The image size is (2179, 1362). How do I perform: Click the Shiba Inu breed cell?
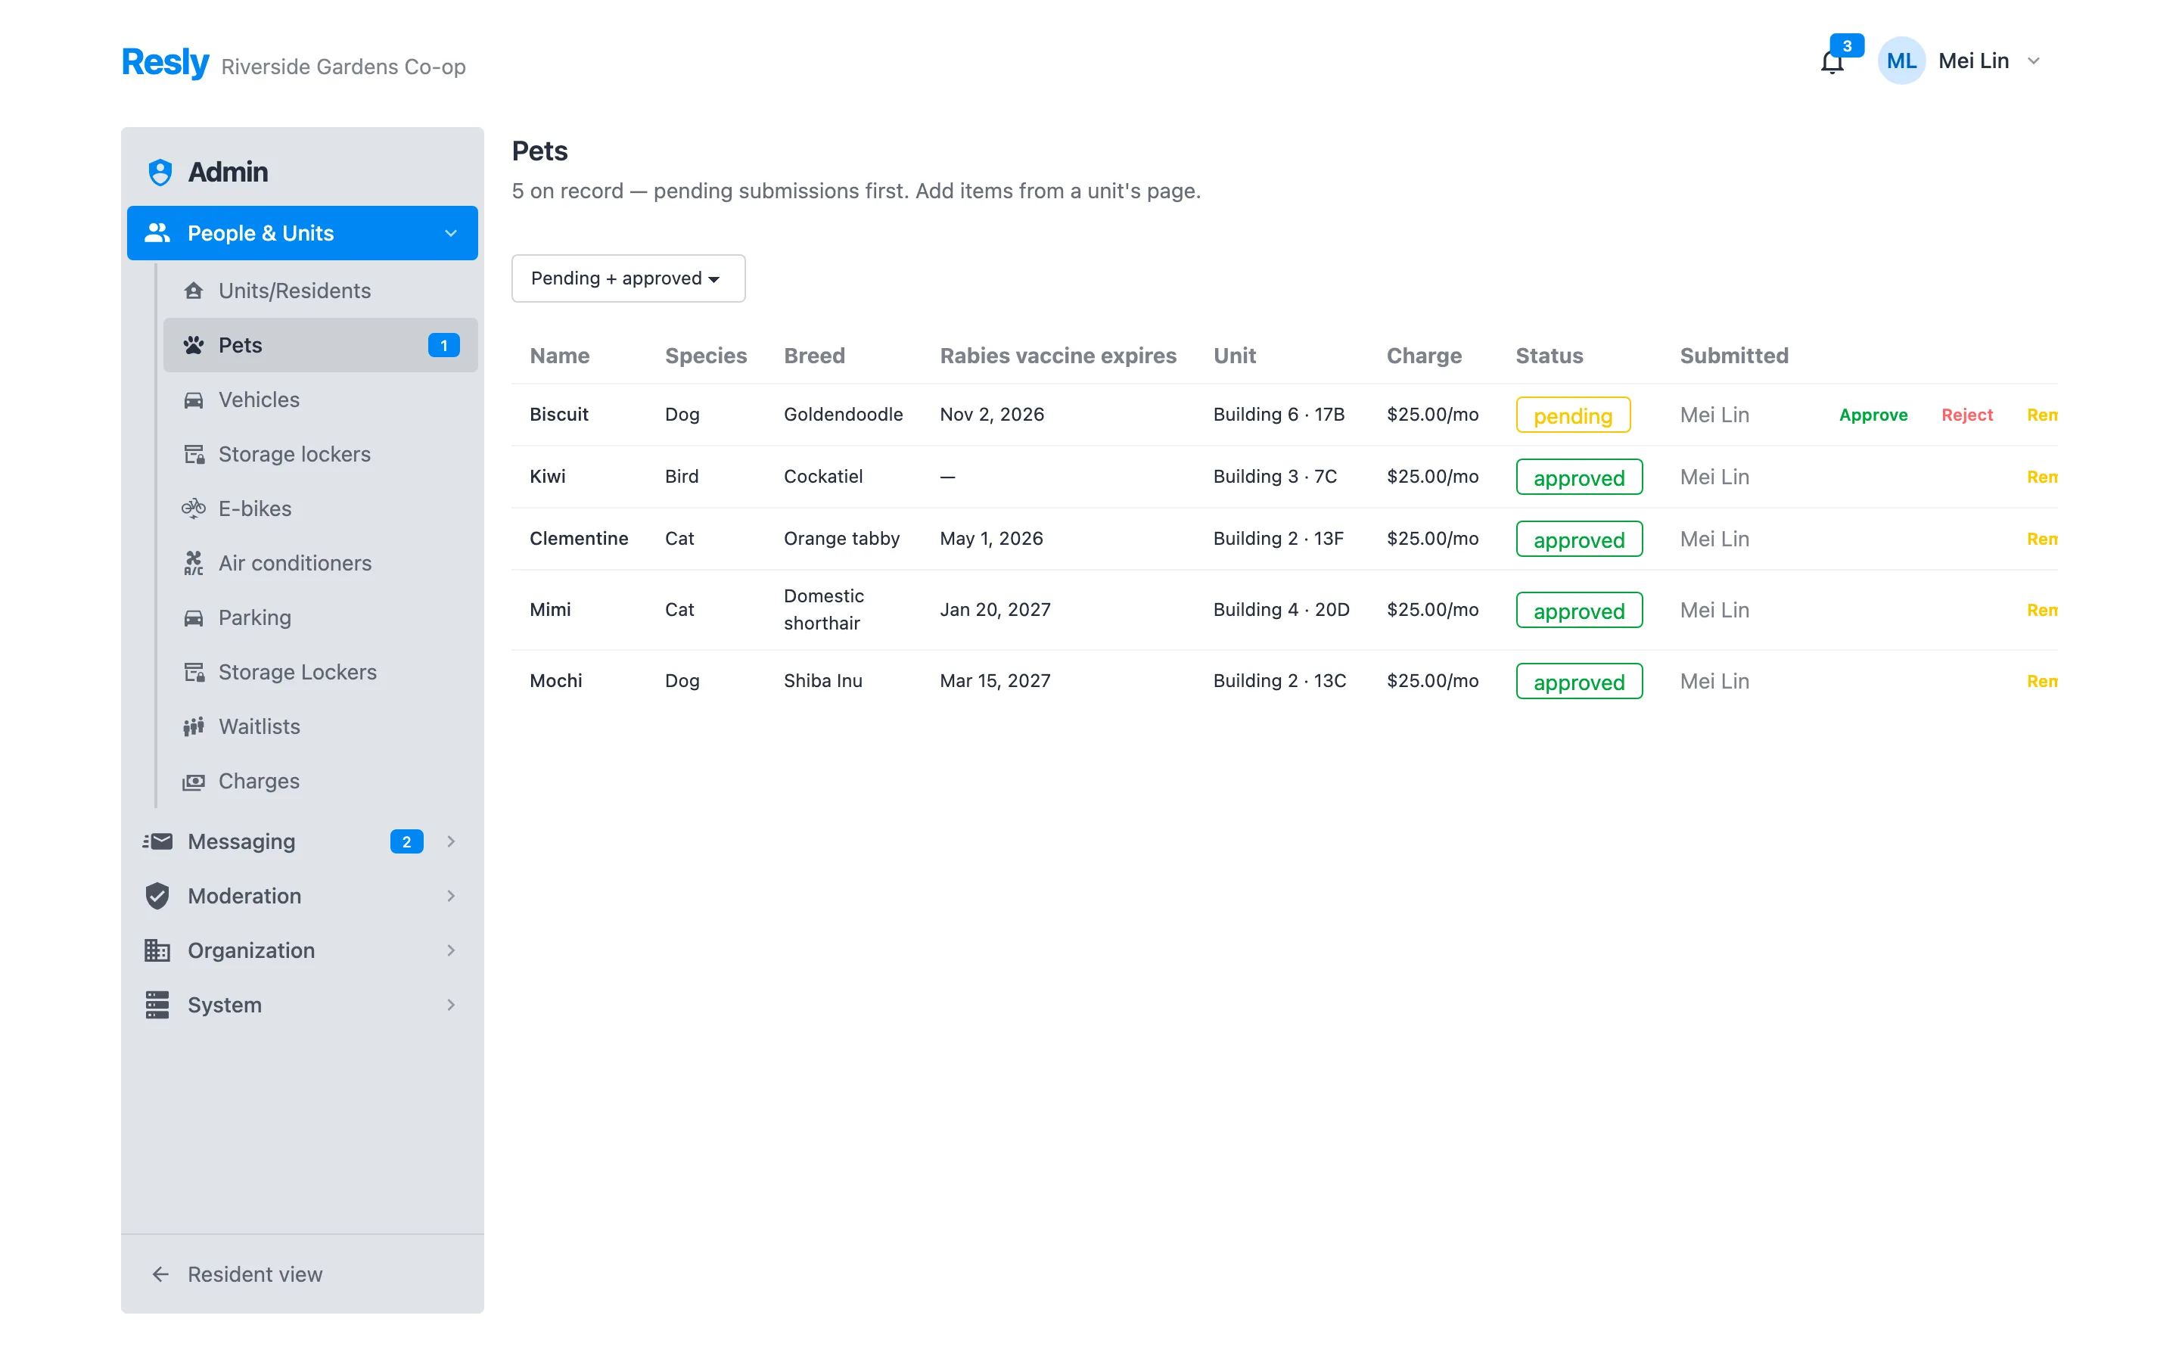click(822, 680)
